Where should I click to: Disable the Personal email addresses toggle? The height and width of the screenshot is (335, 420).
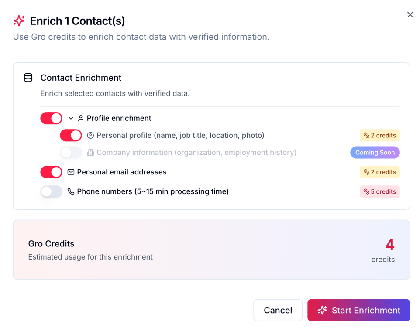52,172
